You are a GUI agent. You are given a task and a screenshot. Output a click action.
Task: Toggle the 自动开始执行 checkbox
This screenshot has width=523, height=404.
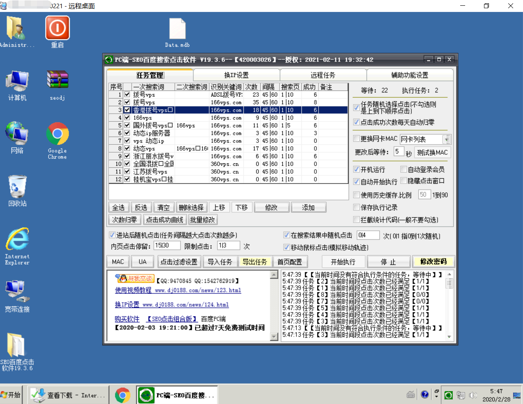356,181
